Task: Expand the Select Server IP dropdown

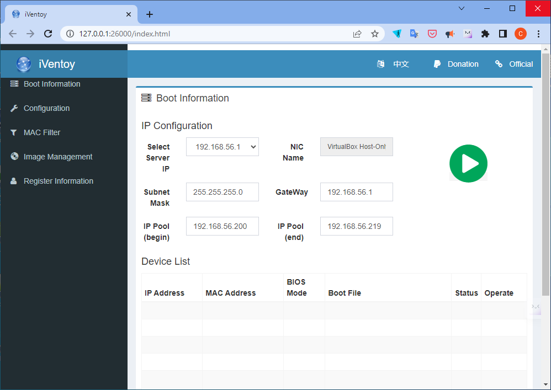Action: (222, 147)
